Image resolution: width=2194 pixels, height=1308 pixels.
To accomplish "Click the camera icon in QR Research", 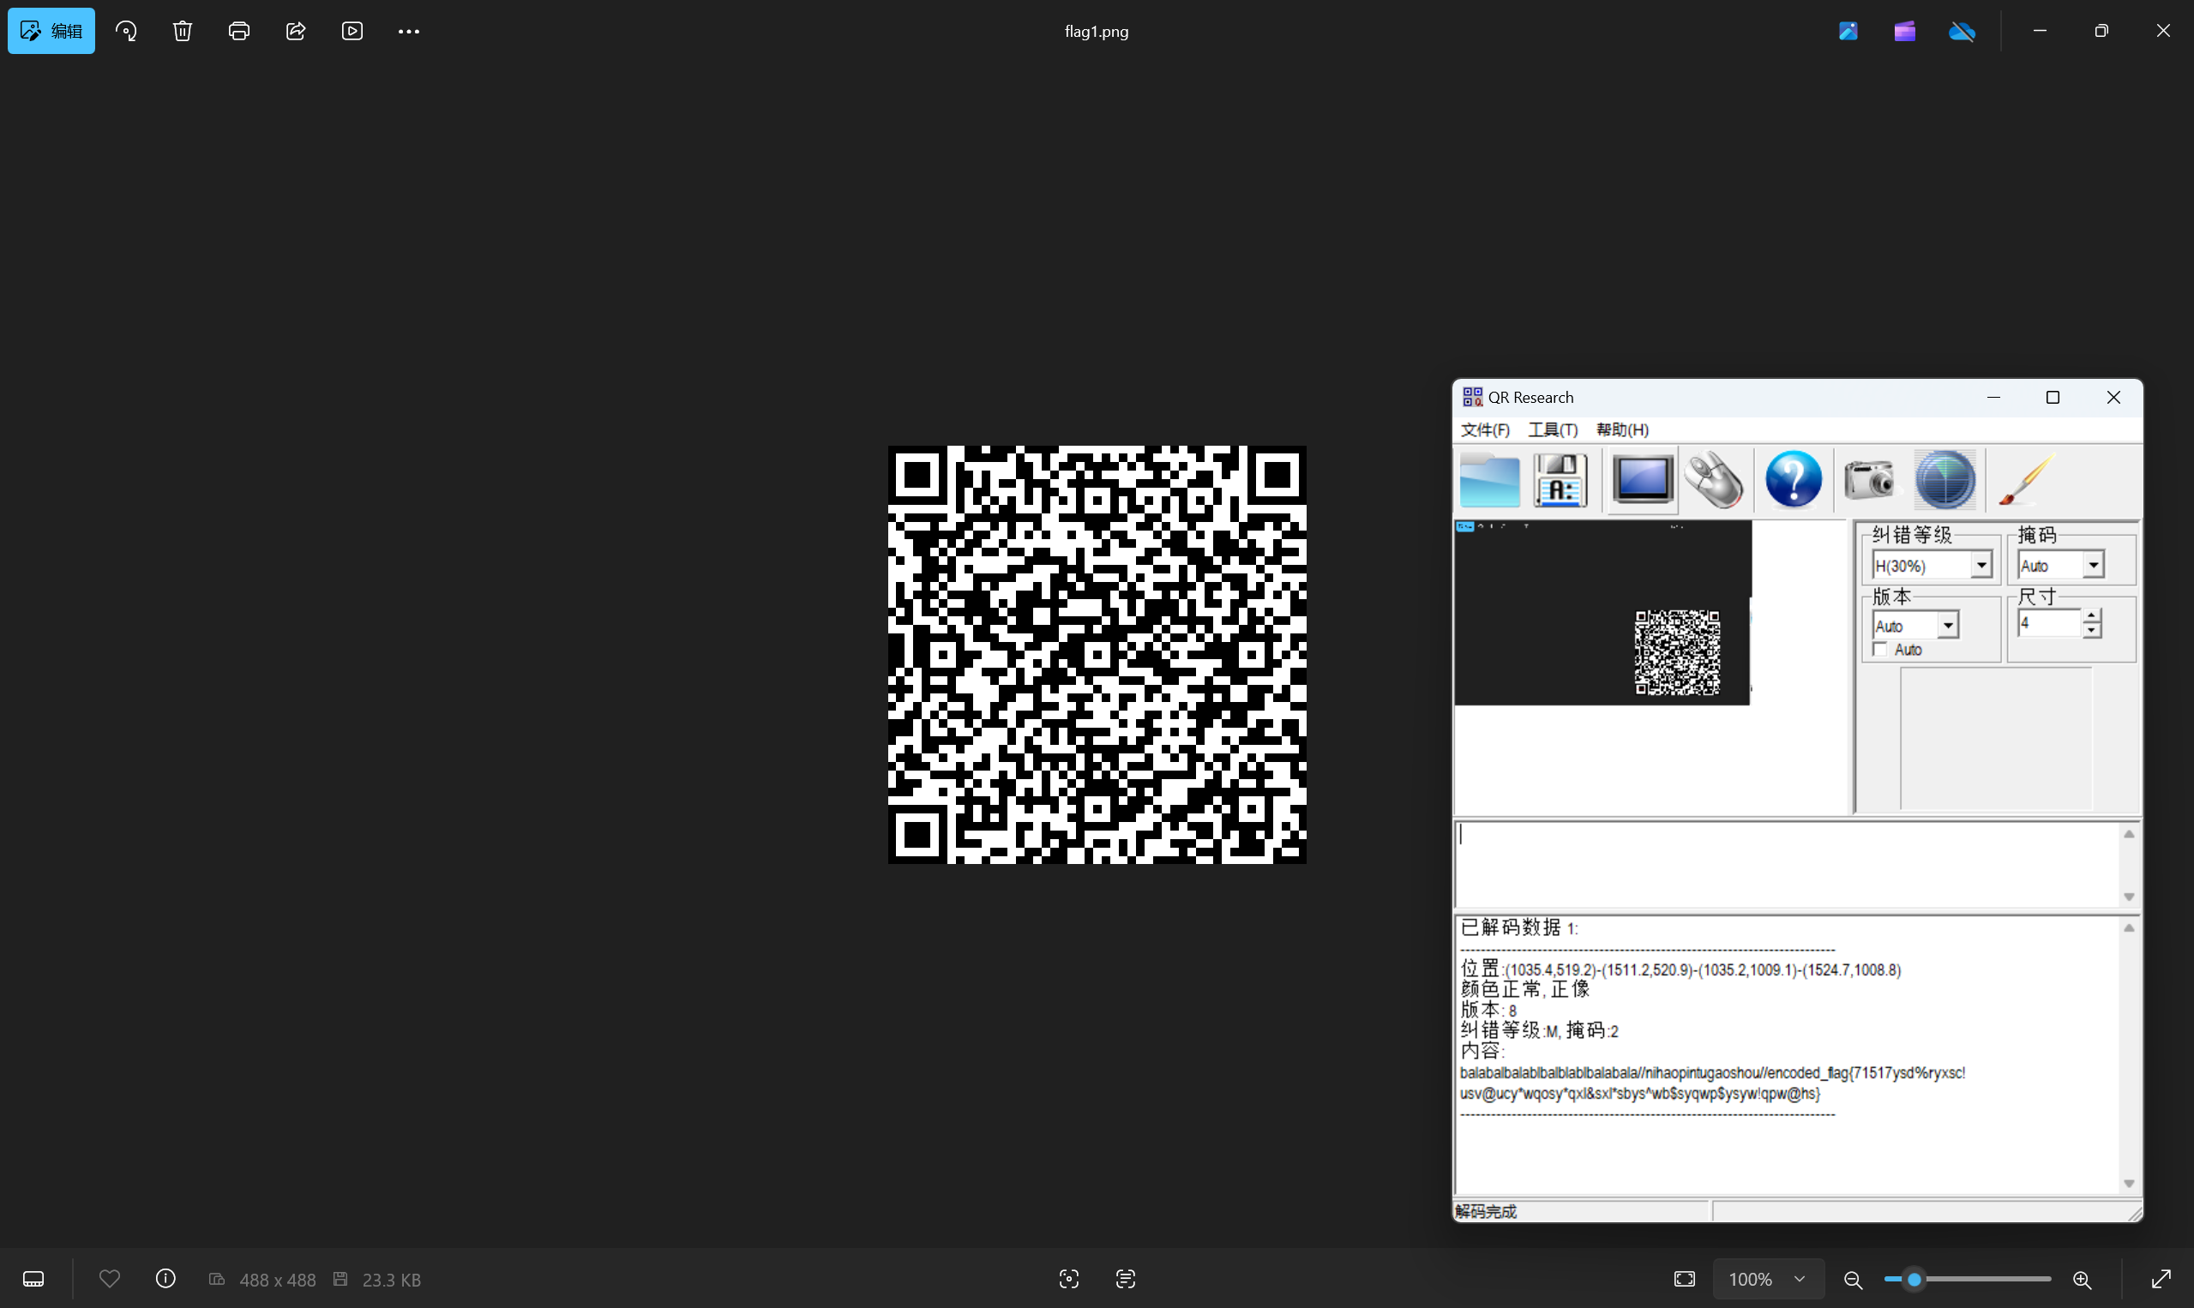I will coord(1869,480).
